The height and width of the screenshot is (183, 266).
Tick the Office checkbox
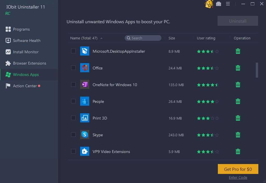pyautogui.click(x=73, y=68)
